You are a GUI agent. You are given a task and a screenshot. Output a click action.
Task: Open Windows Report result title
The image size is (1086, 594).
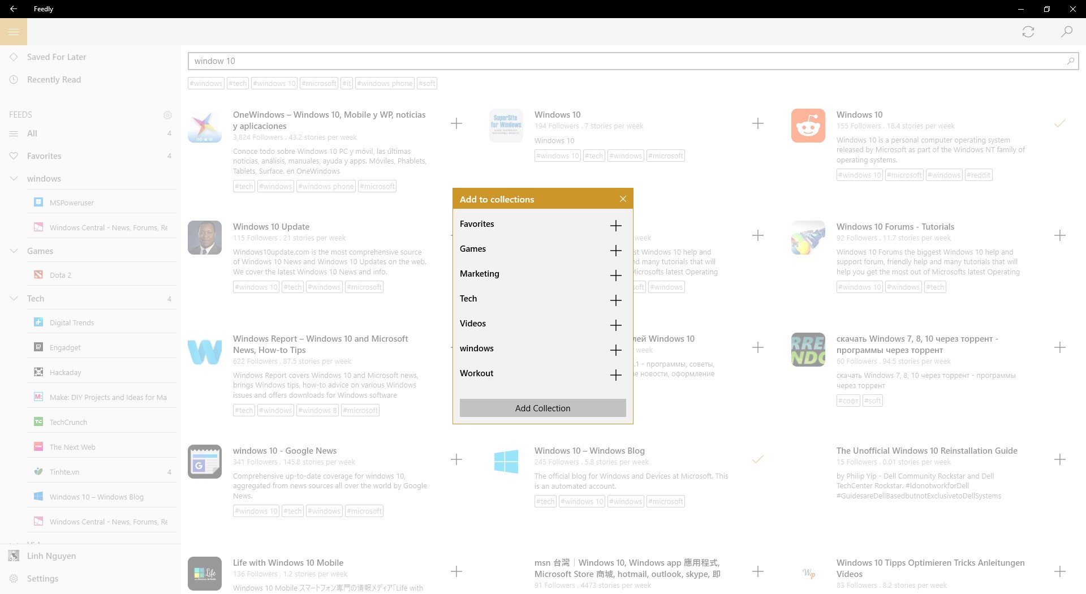[x=320, y=344]
